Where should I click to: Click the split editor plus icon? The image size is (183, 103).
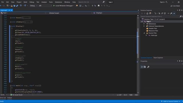(x=138, y=16)
